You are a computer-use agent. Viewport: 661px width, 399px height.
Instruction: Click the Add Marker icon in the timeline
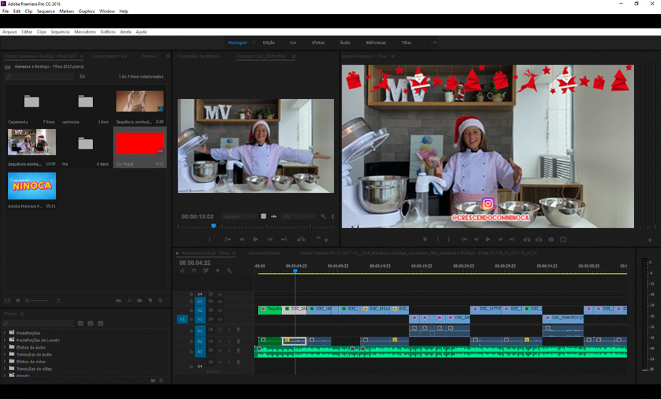217,271
